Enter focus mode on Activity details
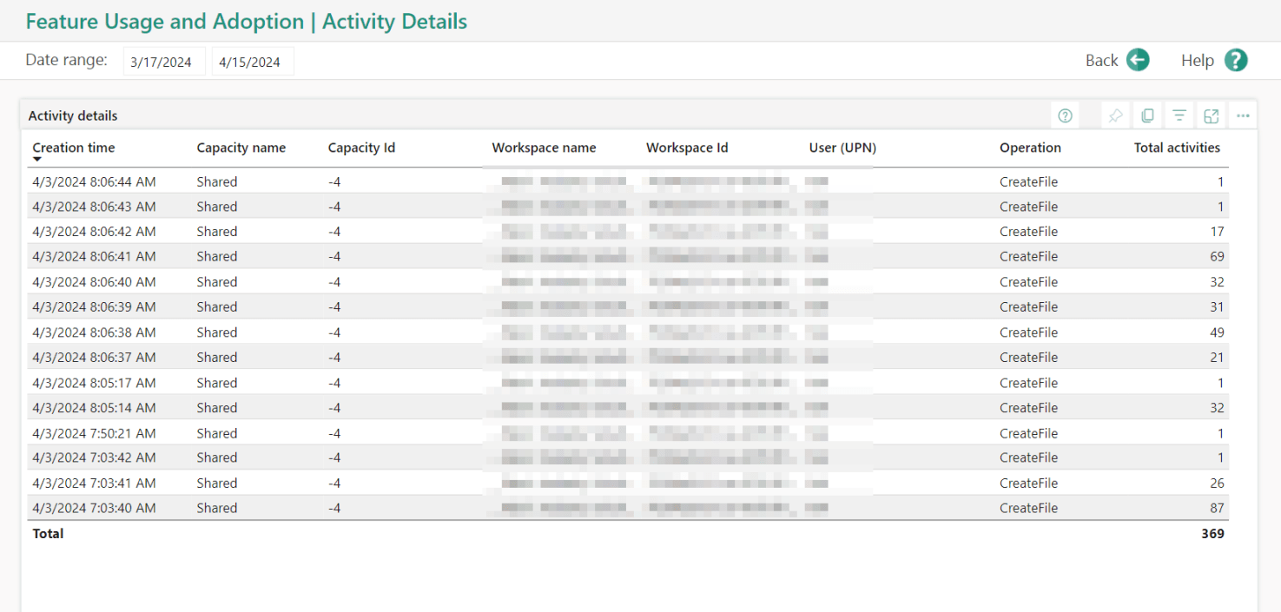This screenshot has height=612, width=1281. coord(1211,115)
